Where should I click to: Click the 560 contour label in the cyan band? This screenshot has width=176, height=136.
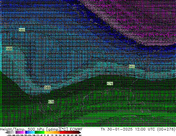132,67
